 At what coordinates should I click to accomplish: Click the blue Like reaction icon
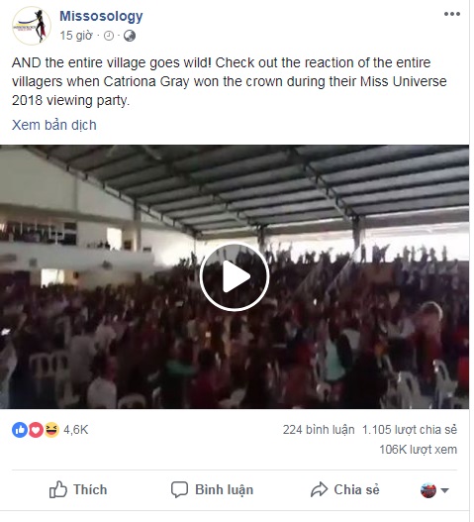[20, 430]
